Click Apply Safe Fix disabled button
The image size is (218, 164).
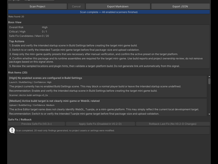pos(100,124)
